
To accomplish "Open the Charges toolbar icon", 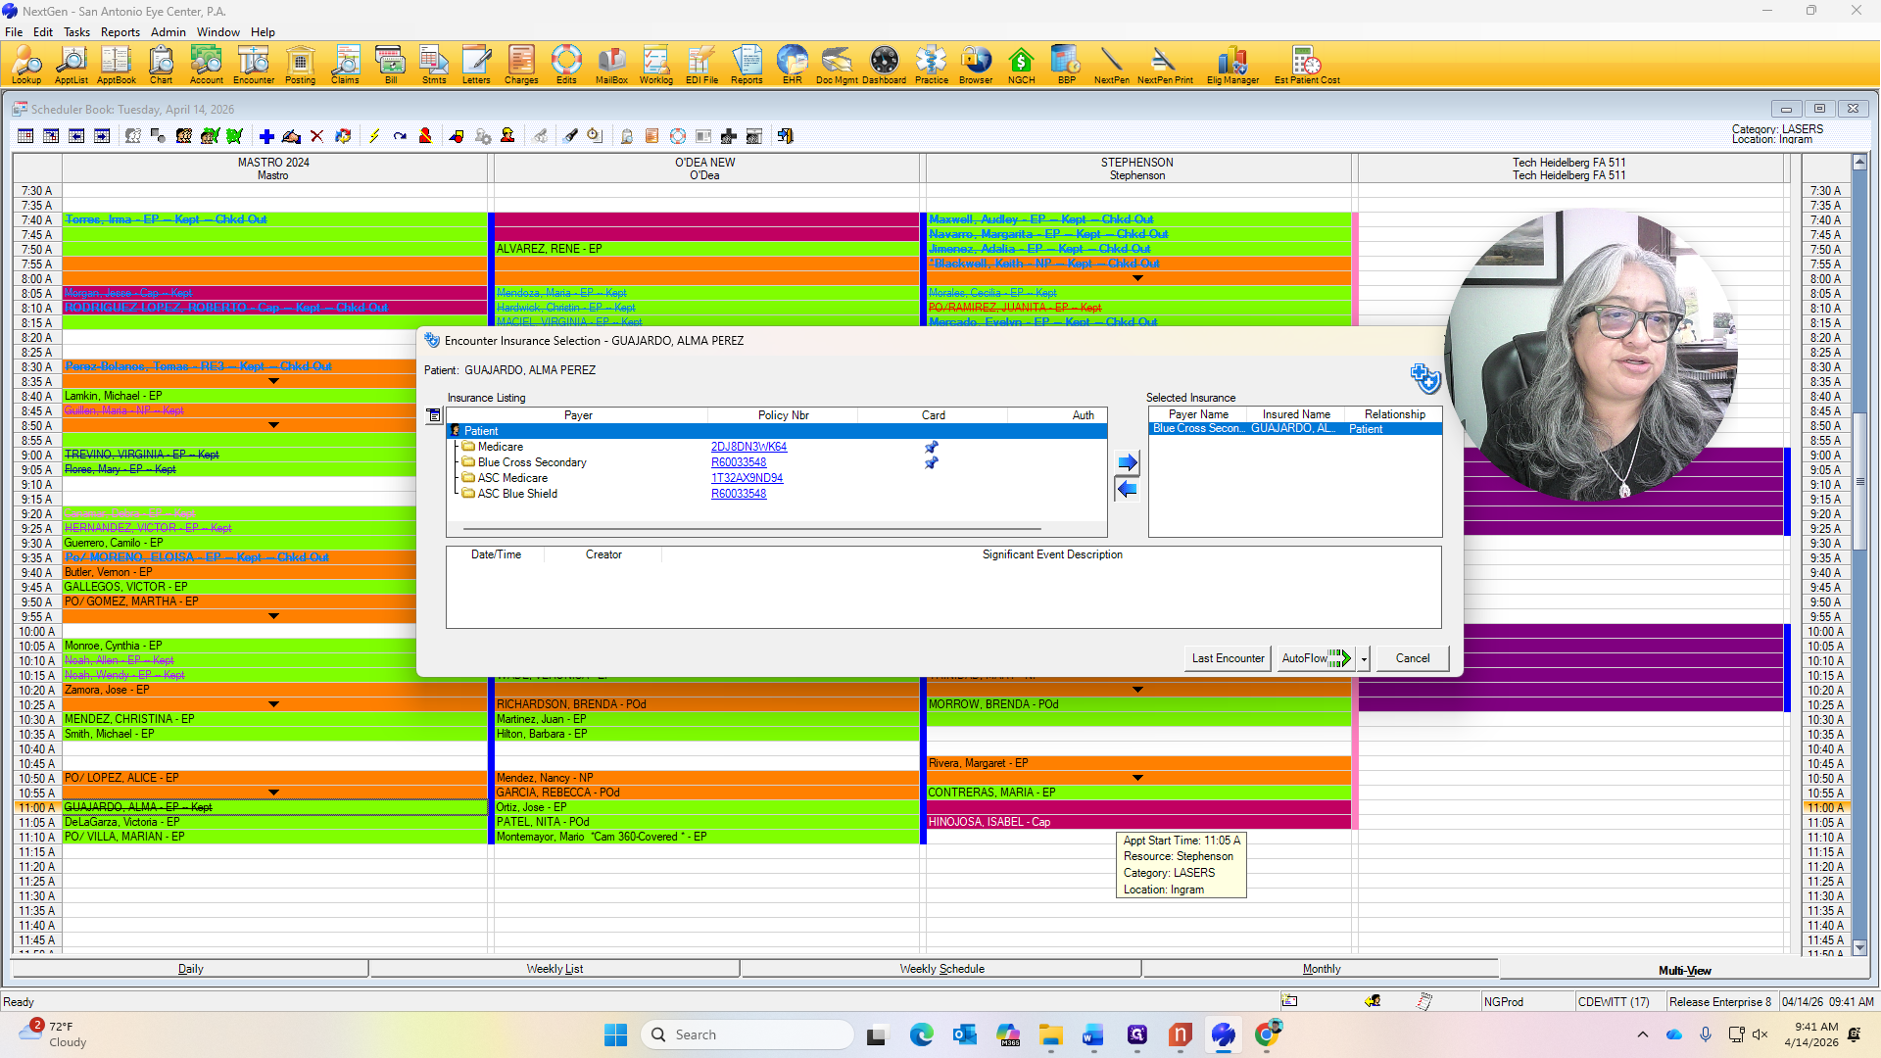I will (521, 65).
